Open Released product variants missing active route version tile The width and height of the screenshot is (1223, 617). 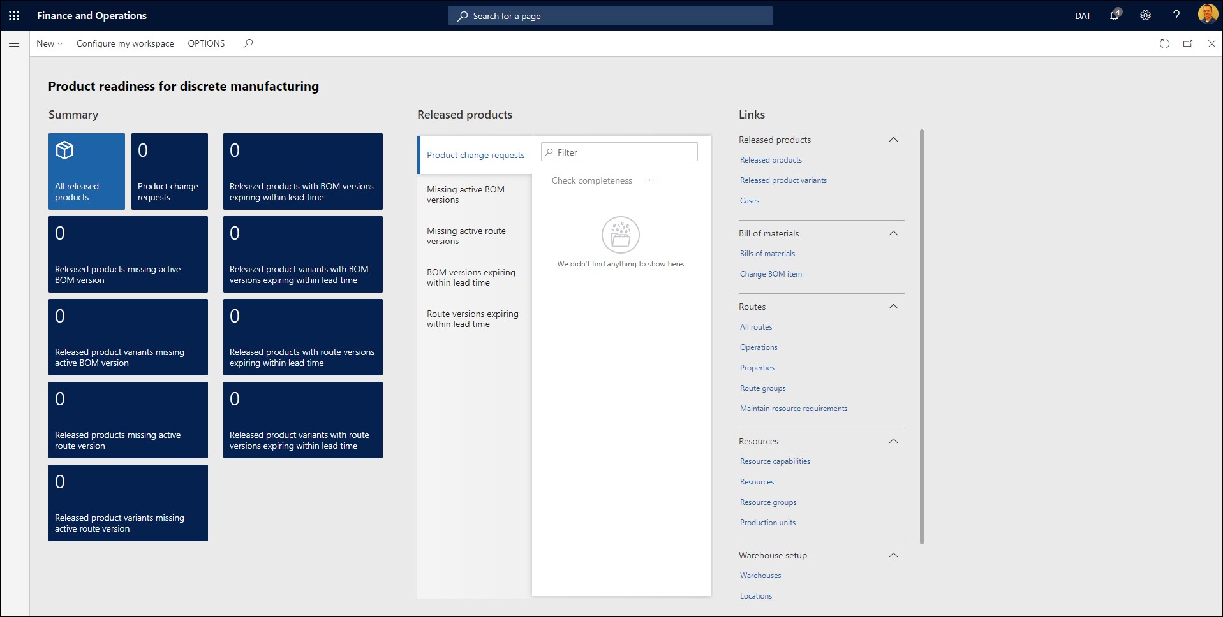click(128, 503)
